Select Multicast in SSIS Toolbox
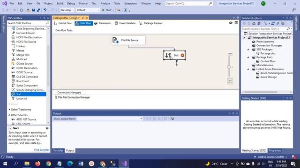This screenshot has height=168, width=300. point(22,59)
